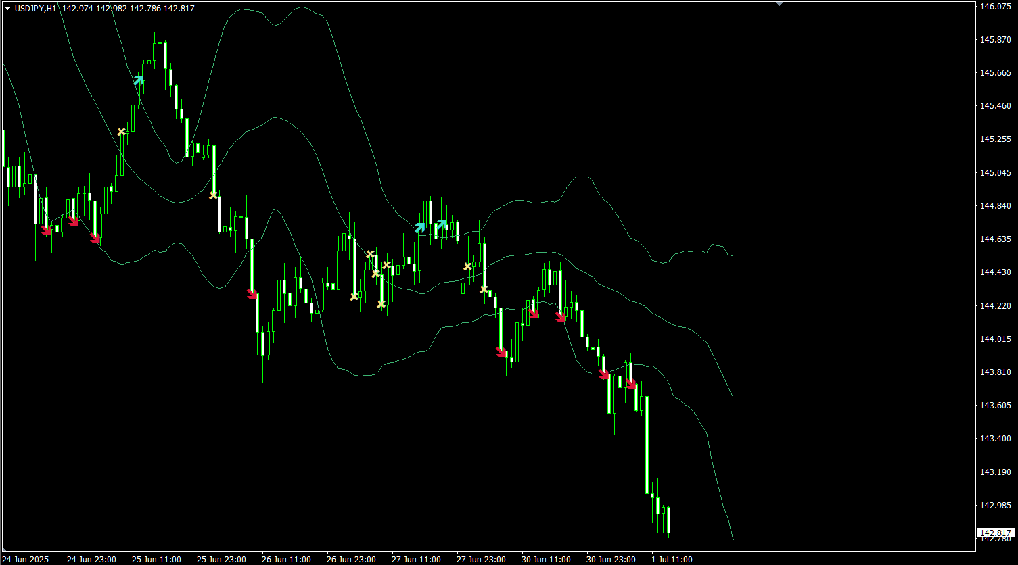The image size is (1018, 565).
Task: Click the 143.190 price axis label
Action: coord(995,472)
